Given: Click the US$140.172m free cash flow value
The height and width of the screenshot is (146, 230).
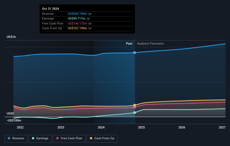Looking at the screenshot, I should point(77,23).
